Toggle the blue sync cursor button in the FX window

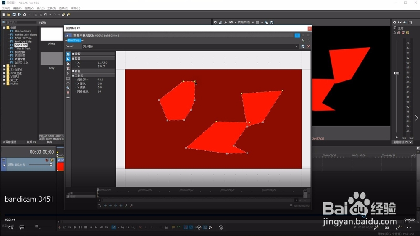click(297, 35)
